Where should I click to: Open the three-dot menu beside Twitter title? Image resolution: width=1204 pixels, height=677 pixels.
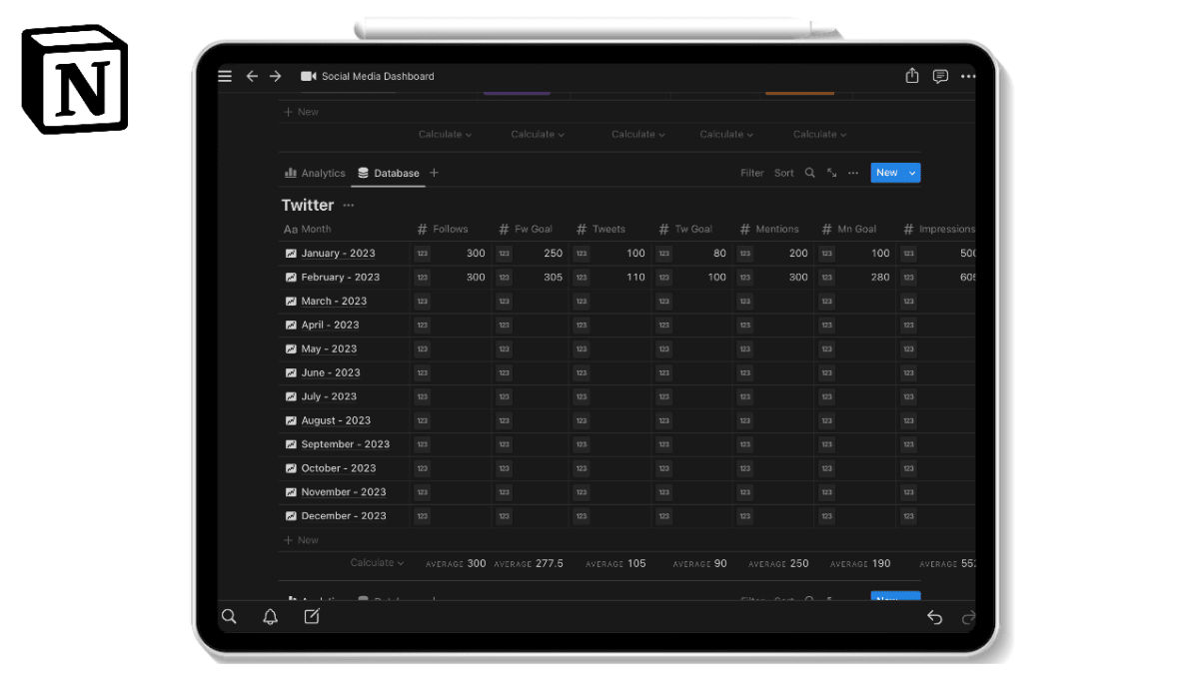[x=349, y=205]
